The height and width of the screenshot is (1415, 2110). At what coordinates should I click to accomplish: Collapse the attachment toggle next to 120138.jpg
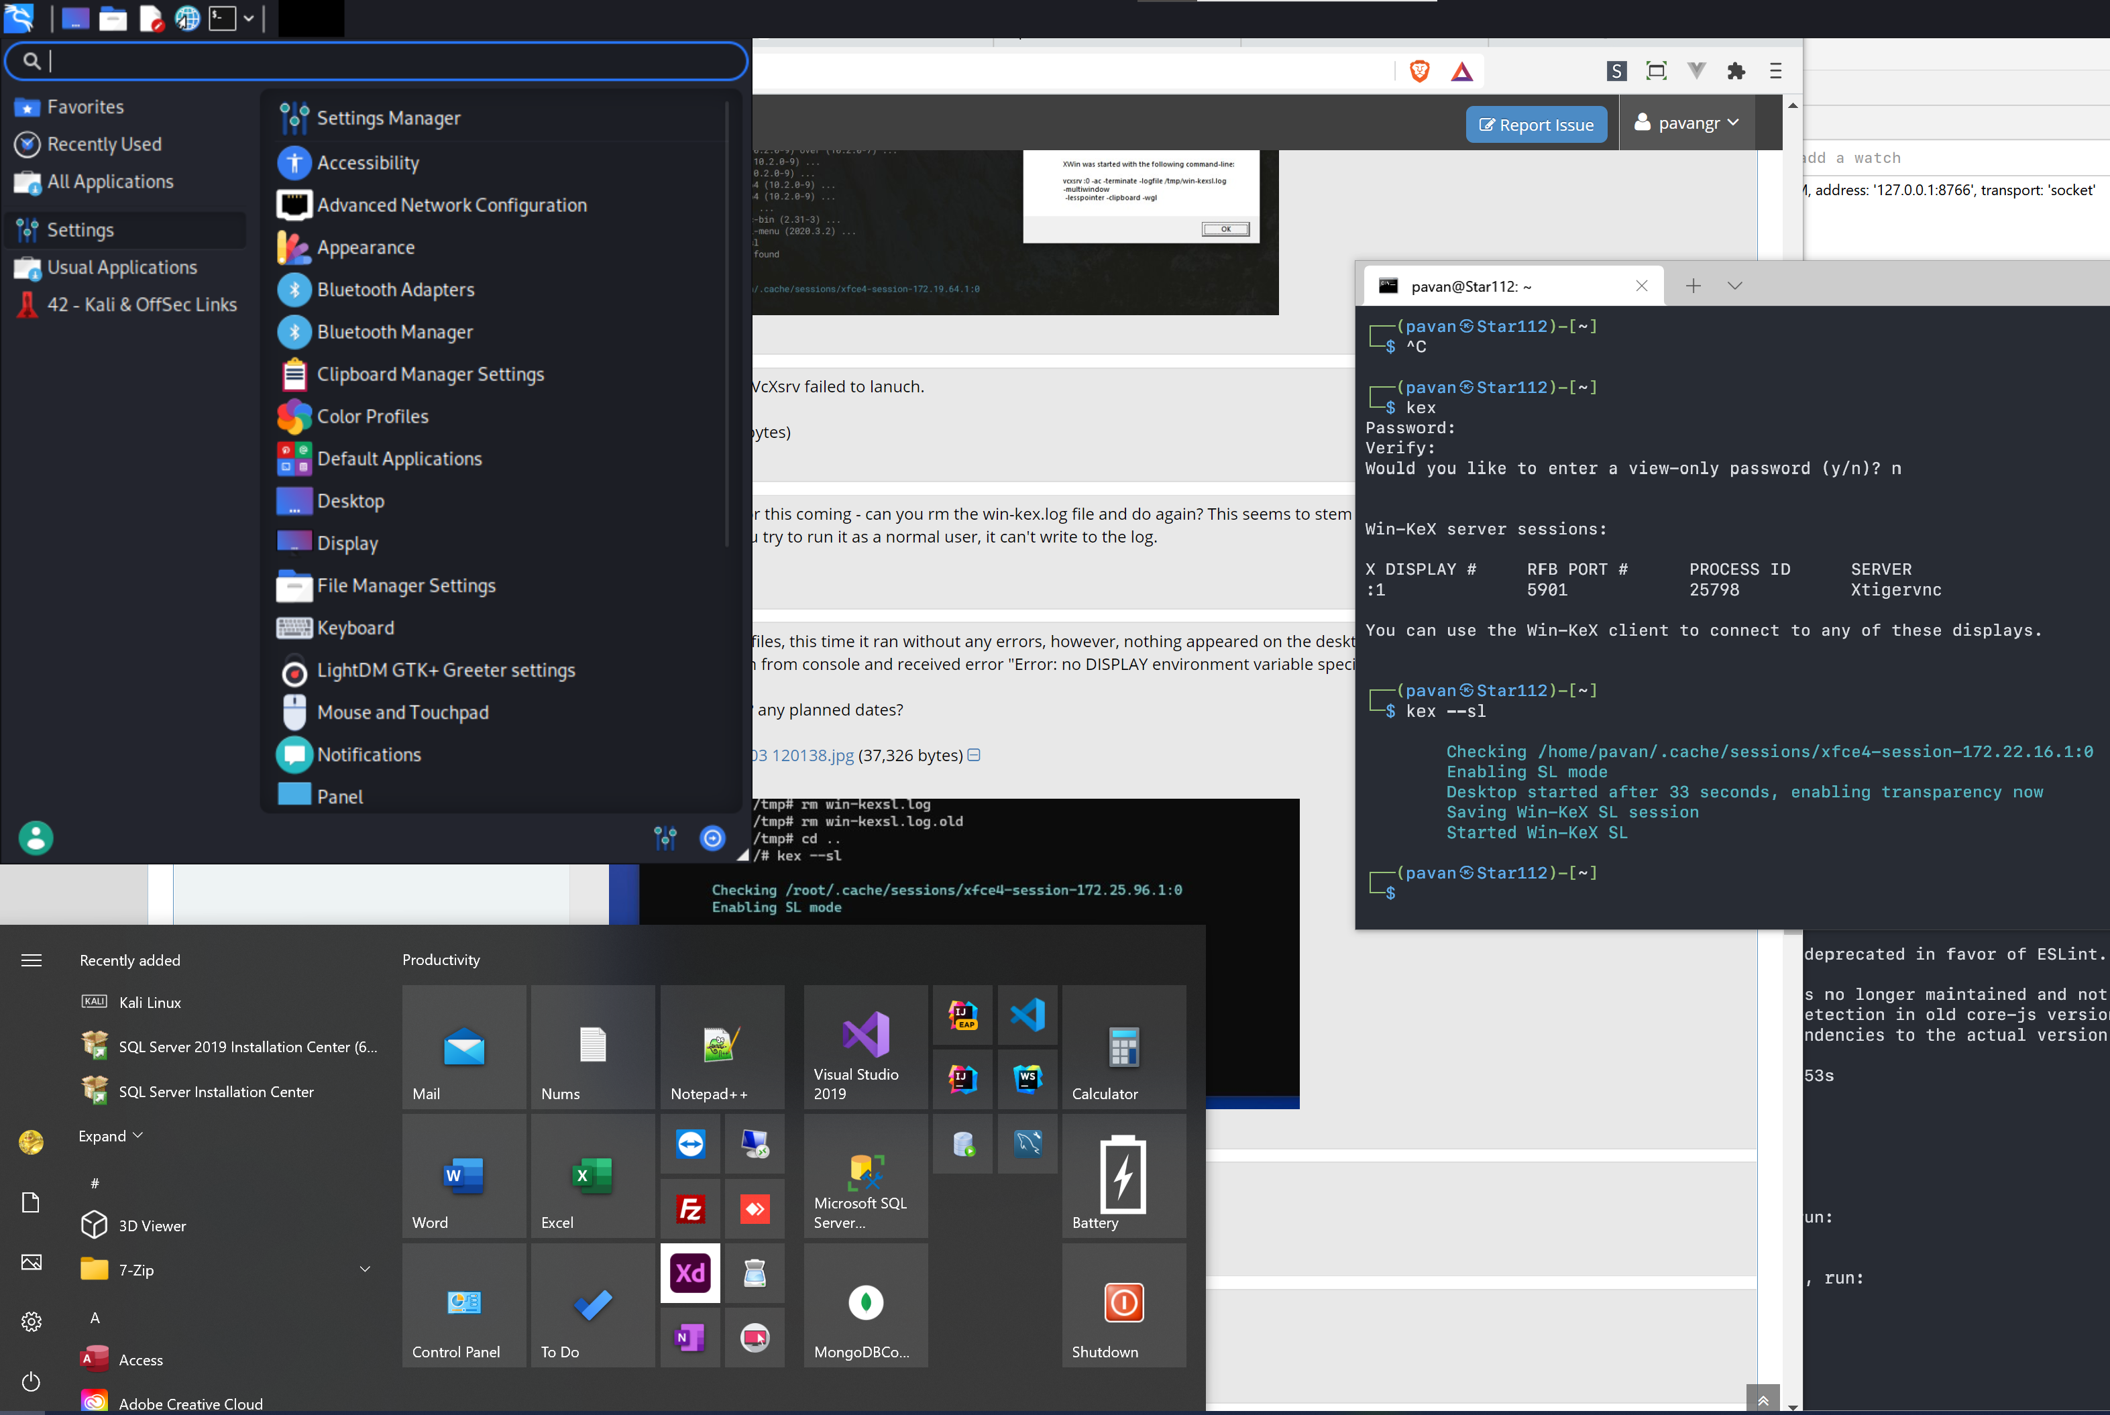point(974,755)
